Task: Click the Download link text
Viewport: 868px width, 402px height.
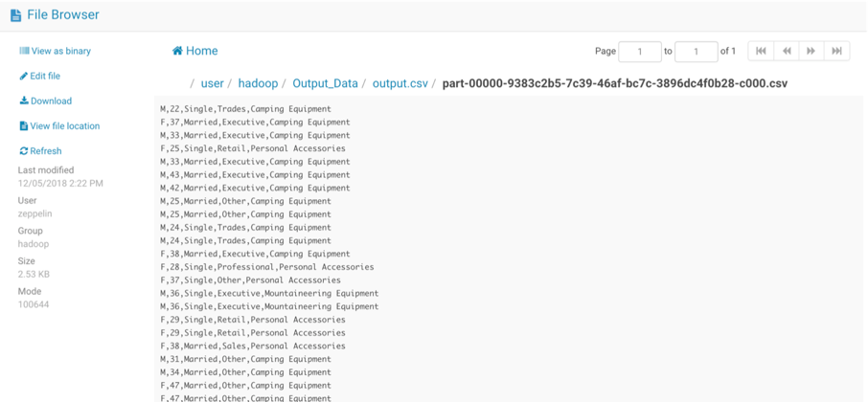Action: pos(51,100)
